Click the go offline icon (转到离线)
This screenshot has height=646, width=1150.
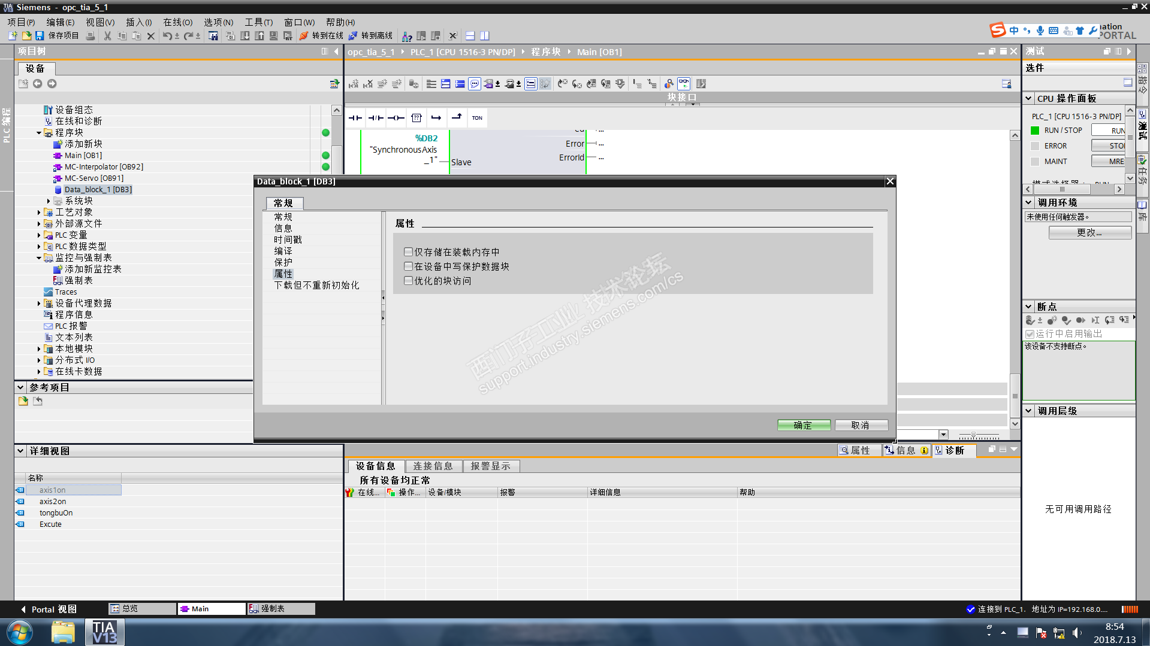pos(353,36)
